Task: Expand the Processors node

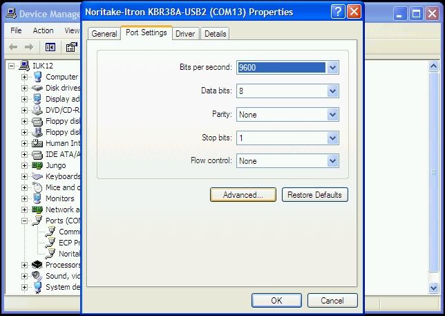Action: (24, 266)
